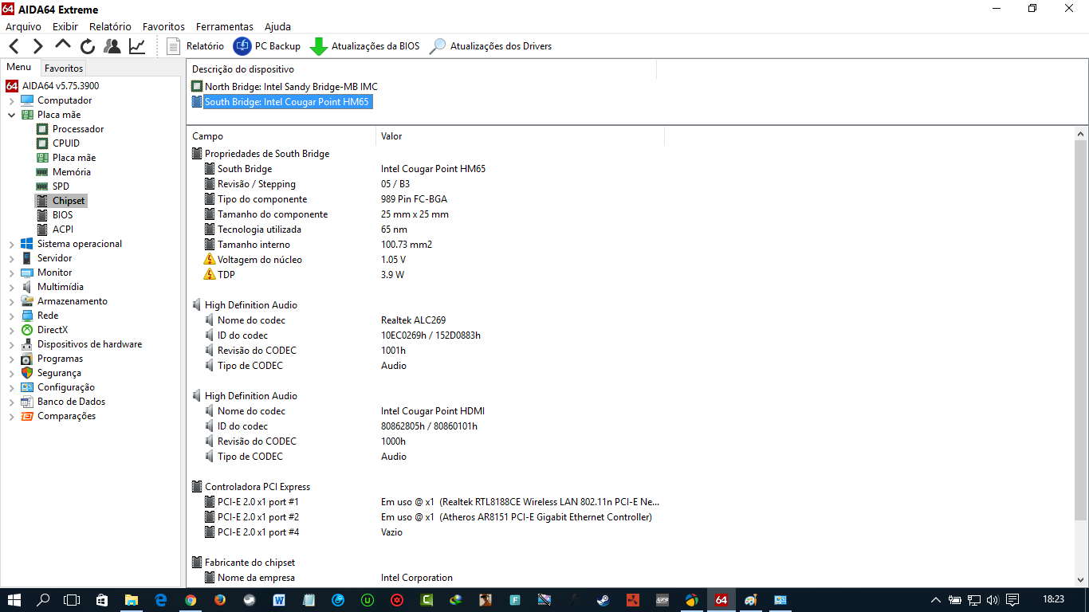Open the Arquivo menu

point(23,26)
